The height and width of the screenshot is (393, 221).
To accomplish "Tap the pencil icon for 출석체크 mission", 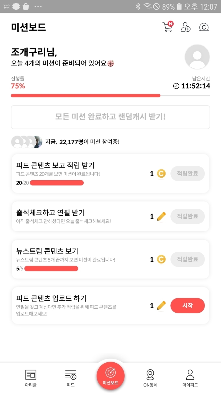I will [x=161, y=216].
